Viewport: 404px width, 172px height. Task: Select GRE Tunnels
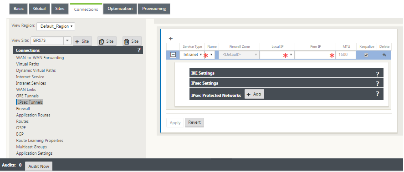point(27,96)
